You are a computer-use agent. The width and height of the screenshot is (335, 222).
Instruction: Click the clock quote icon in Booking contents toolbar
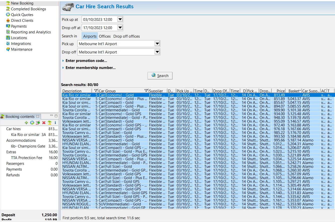tap(32, 123)
